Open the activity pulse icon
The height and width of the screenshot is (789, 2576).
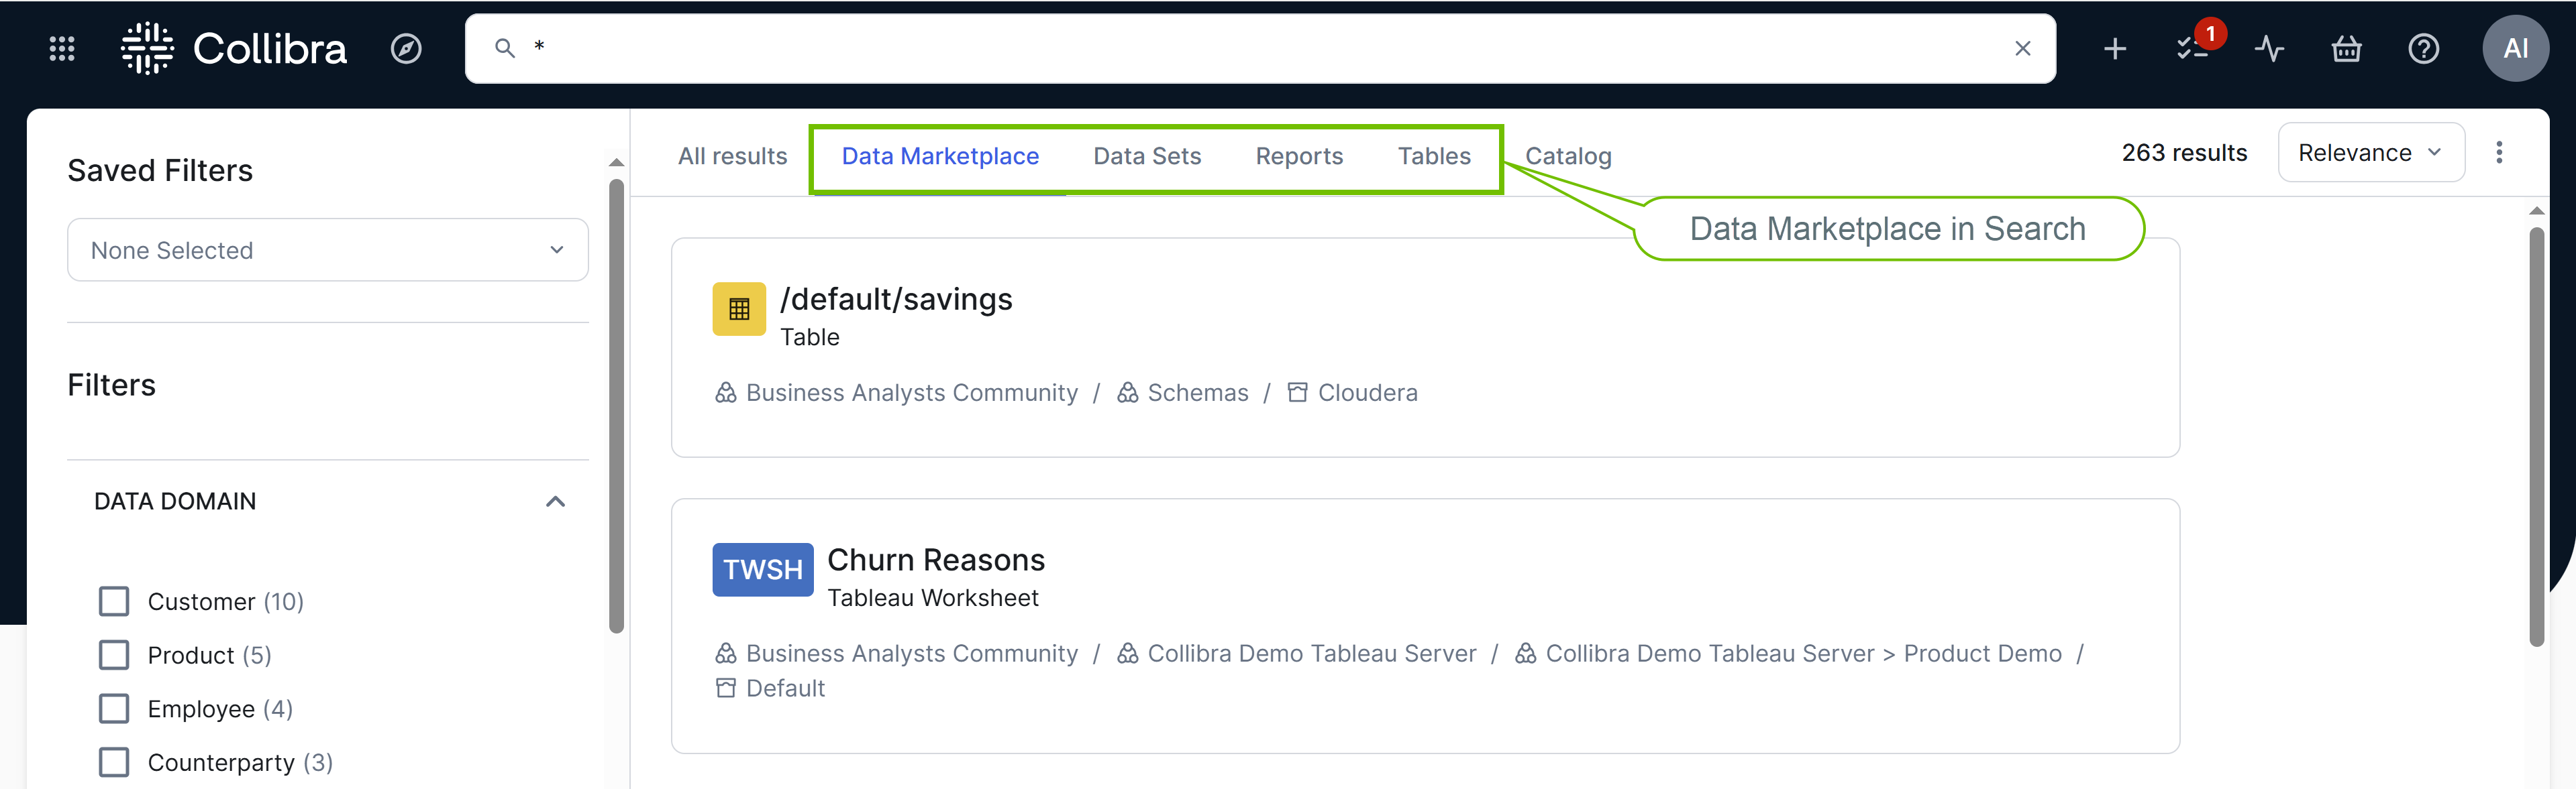[x=2269, y=48]
